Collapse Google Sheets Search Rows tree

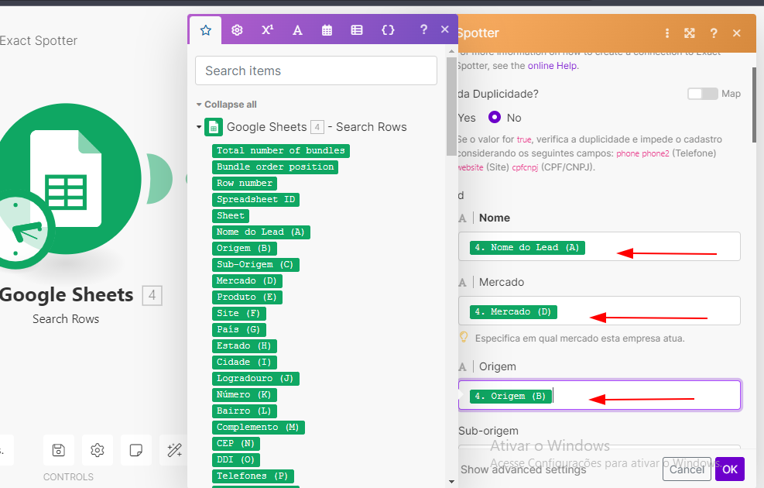pyautogui.click(x=199, y=127)
